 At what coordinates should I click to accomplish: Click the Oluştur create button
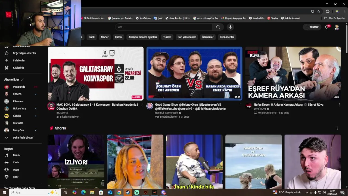[x=312, y=27]
